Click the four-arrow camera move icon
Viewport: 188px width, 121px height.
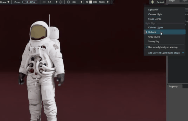coord(61,2)
